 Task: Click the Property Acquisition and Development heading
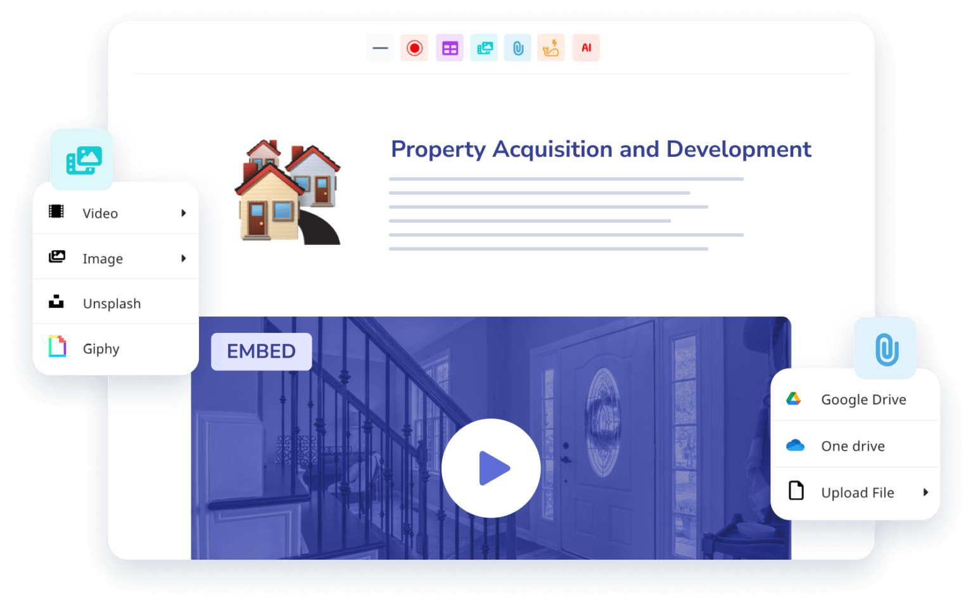601,149
